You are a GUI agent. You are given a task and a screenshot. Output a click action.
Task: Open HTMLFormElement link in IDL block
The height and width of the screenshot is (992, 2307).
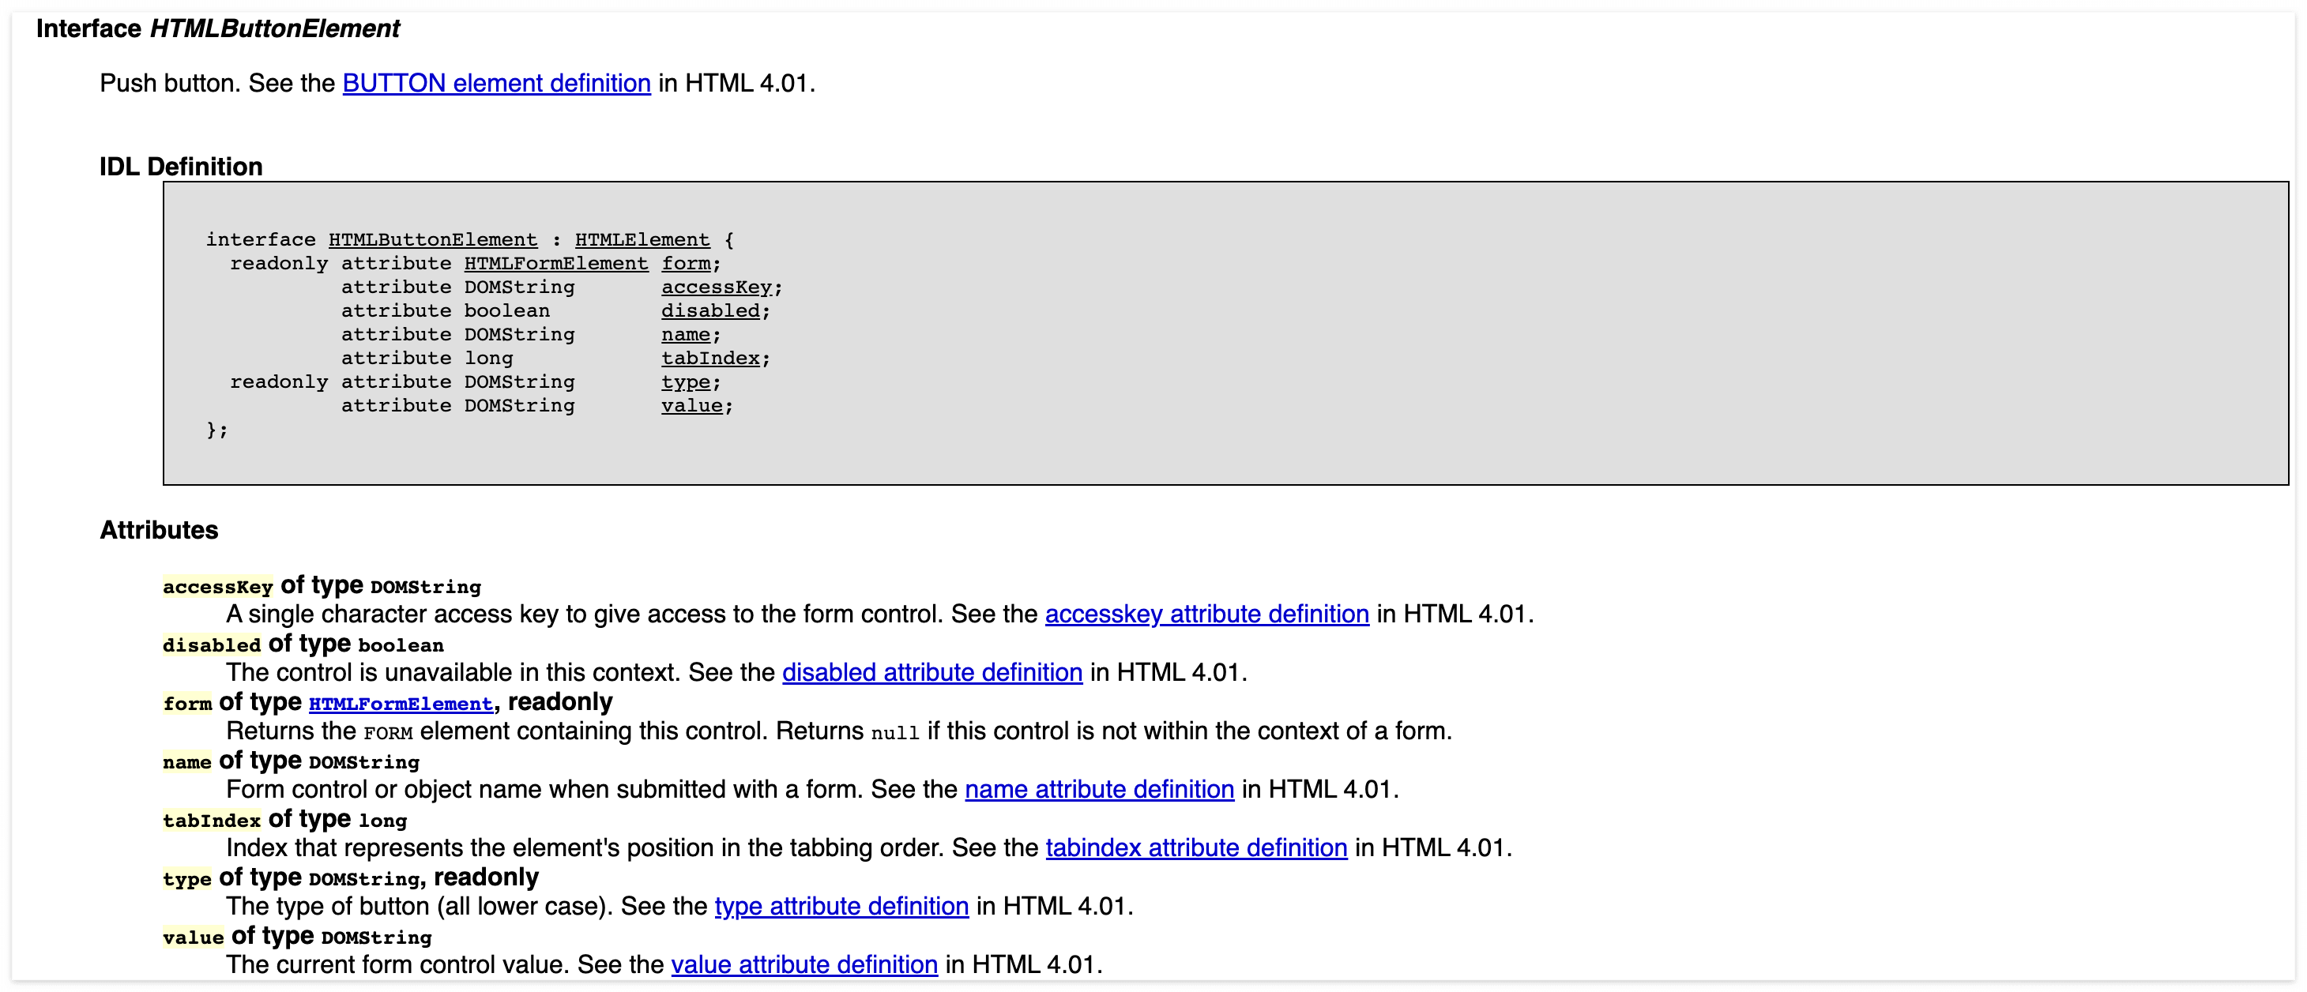point(555,263)
